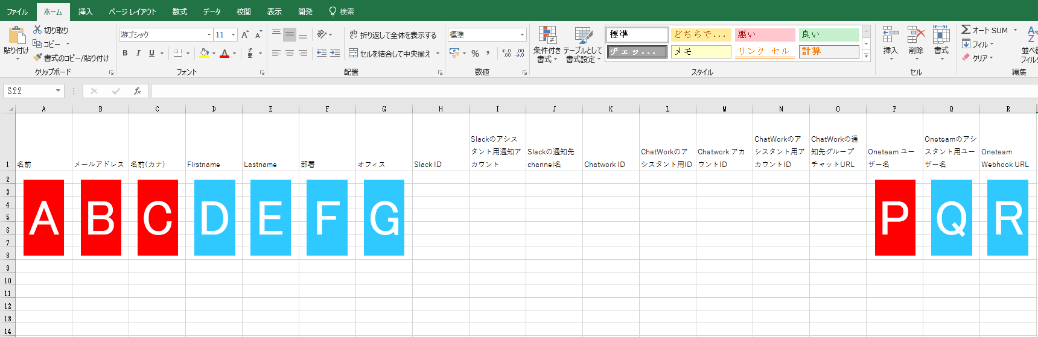Decrease font size with small A icon
Viewport: 1038px width, 337px height.
pyautogui.click(x=258, y=35)
